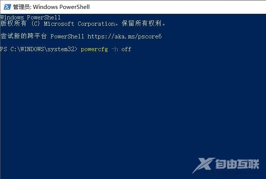Click the 'C:\WINDOWS\system32>' prompt path

point(44,49)
